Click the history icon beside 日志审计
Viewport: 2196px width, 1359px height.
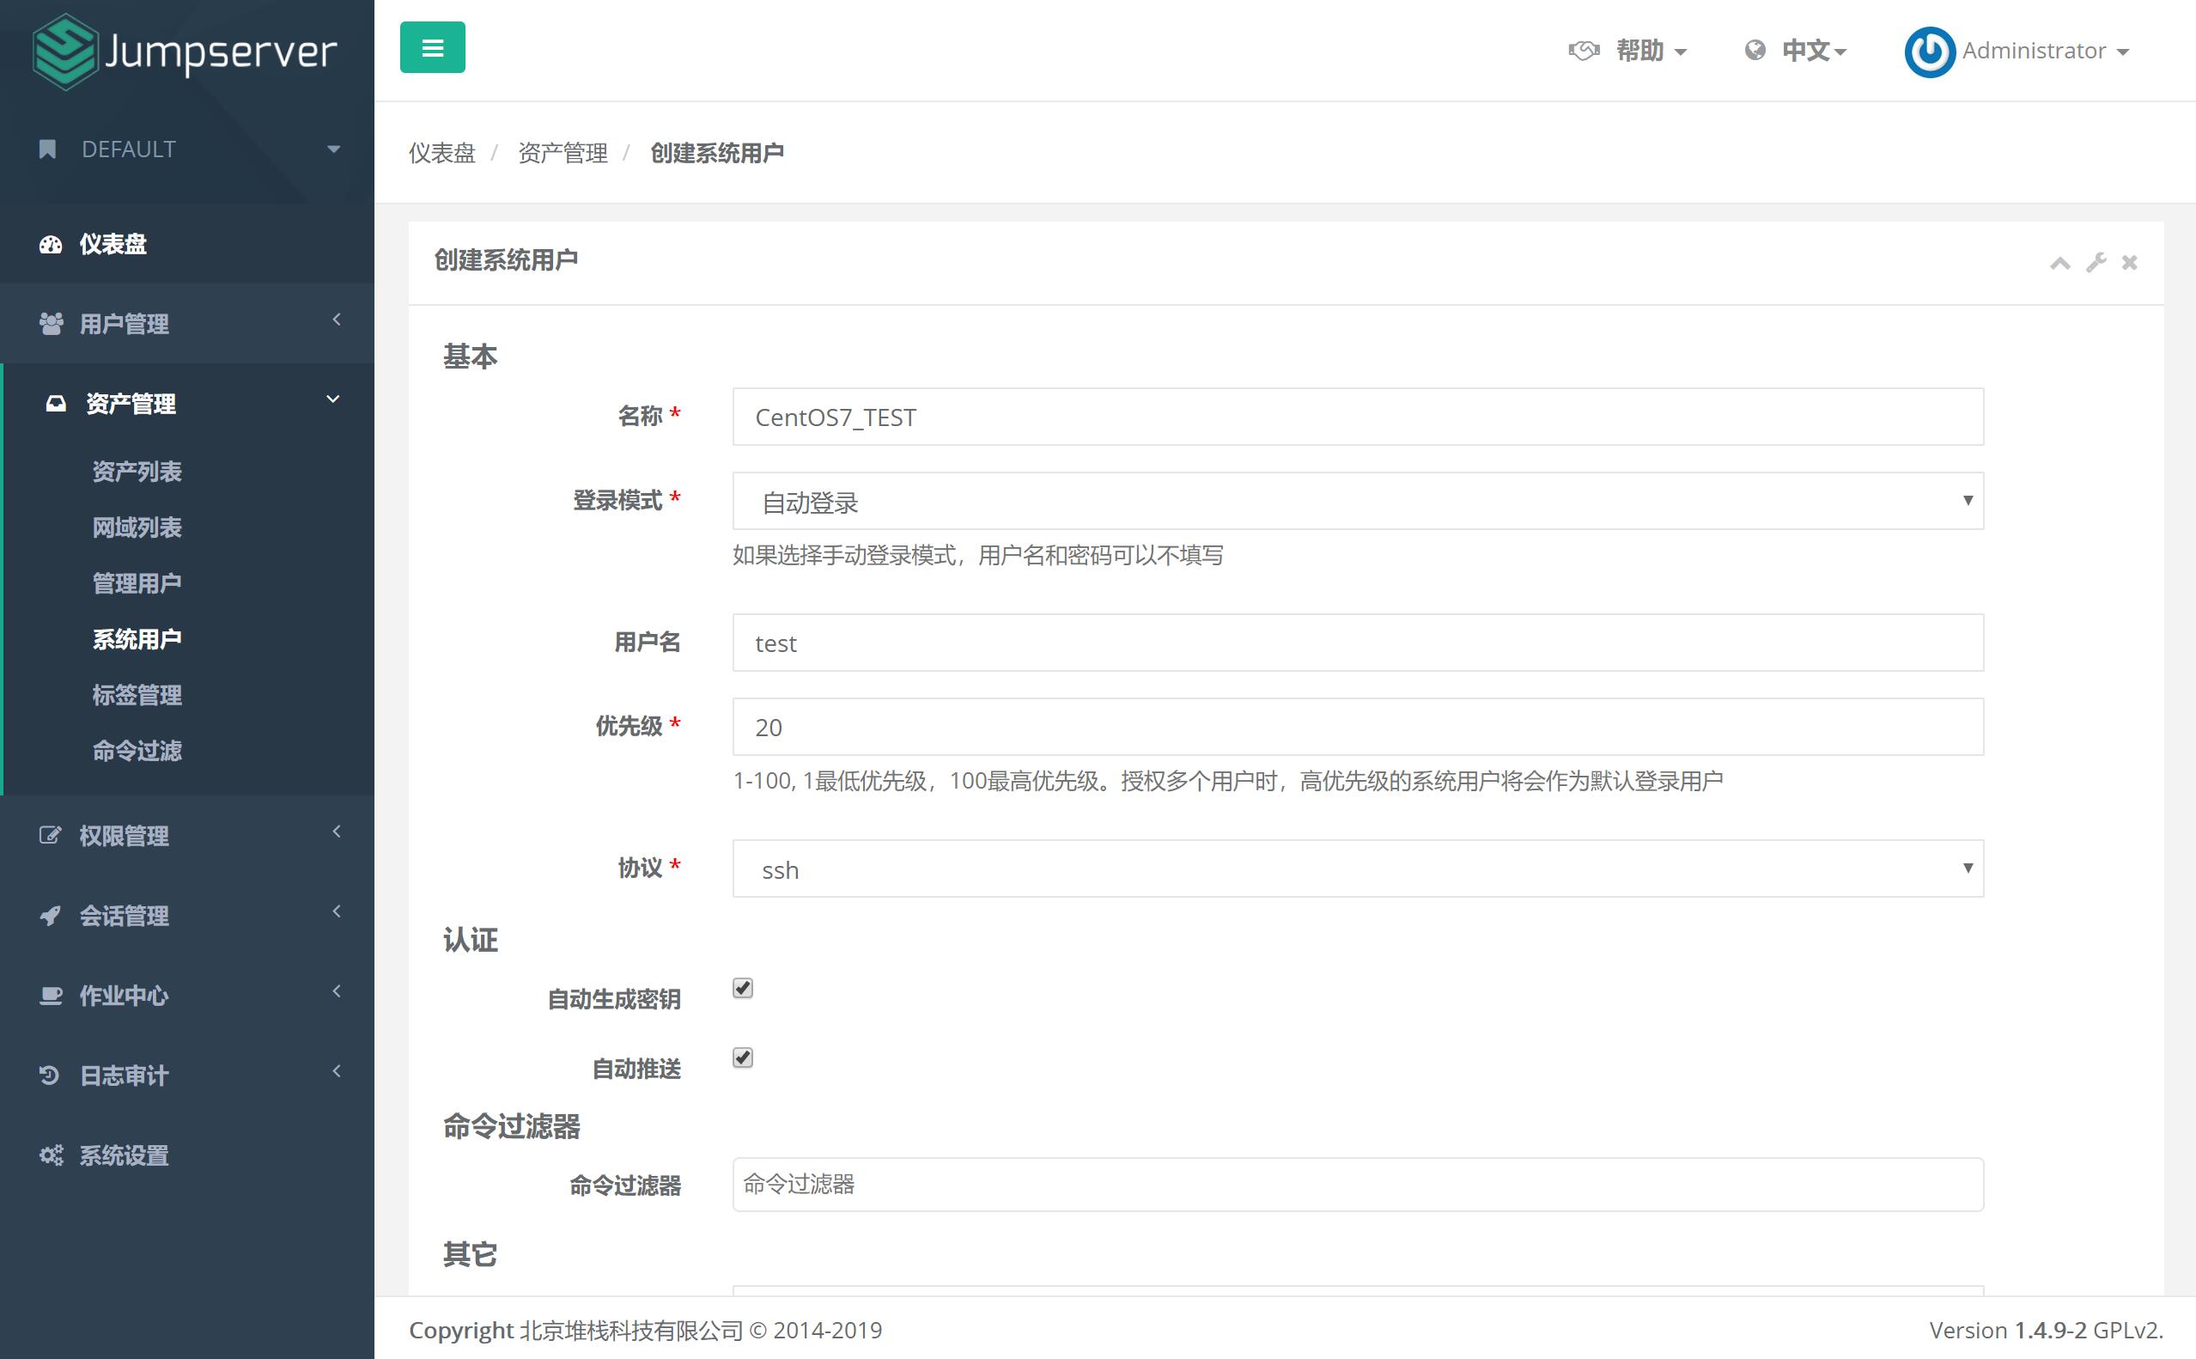[x=50, y=1075]
